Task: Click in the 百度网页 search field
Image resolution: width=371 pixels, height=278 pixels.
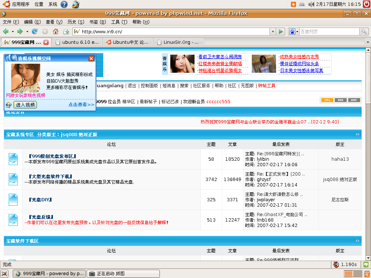Action: [329, 31]
